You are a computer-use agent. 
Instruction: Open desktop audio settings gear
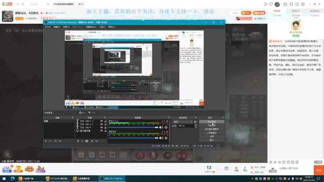point(166,138)
